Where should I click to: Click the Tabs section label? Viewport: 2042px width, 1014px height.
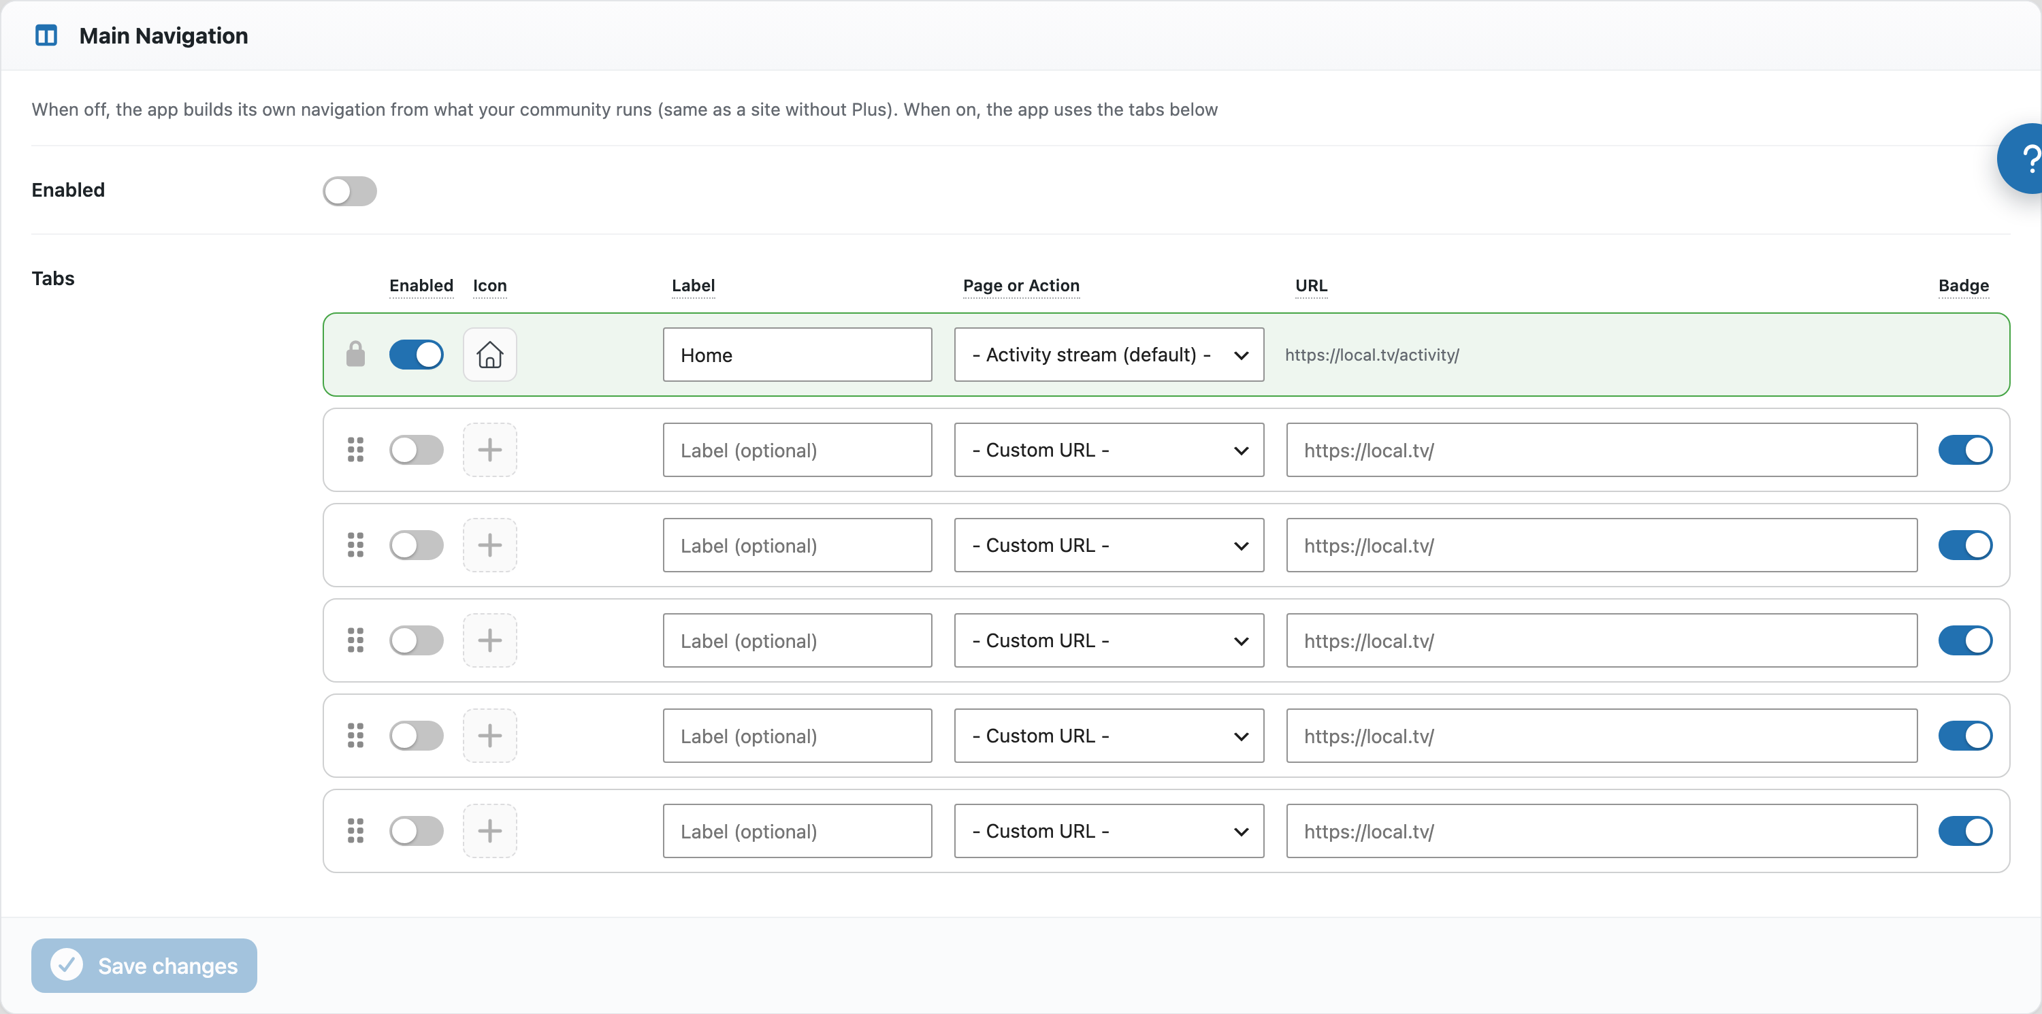[53, 278]
